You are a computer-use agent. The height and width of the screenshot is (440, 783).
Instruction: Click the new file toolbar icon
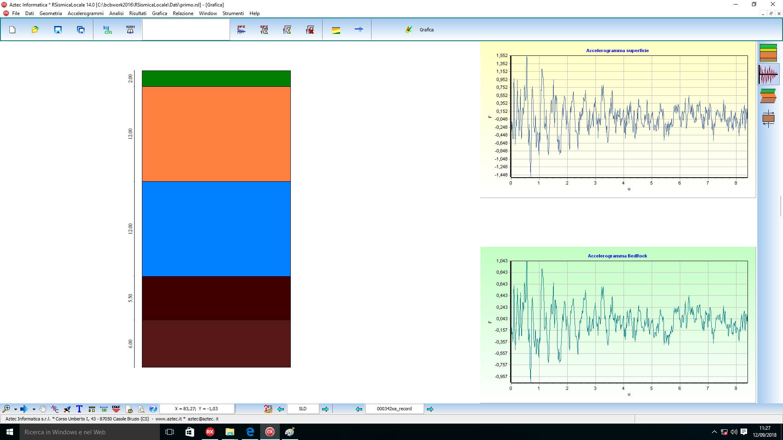point(12,30)
